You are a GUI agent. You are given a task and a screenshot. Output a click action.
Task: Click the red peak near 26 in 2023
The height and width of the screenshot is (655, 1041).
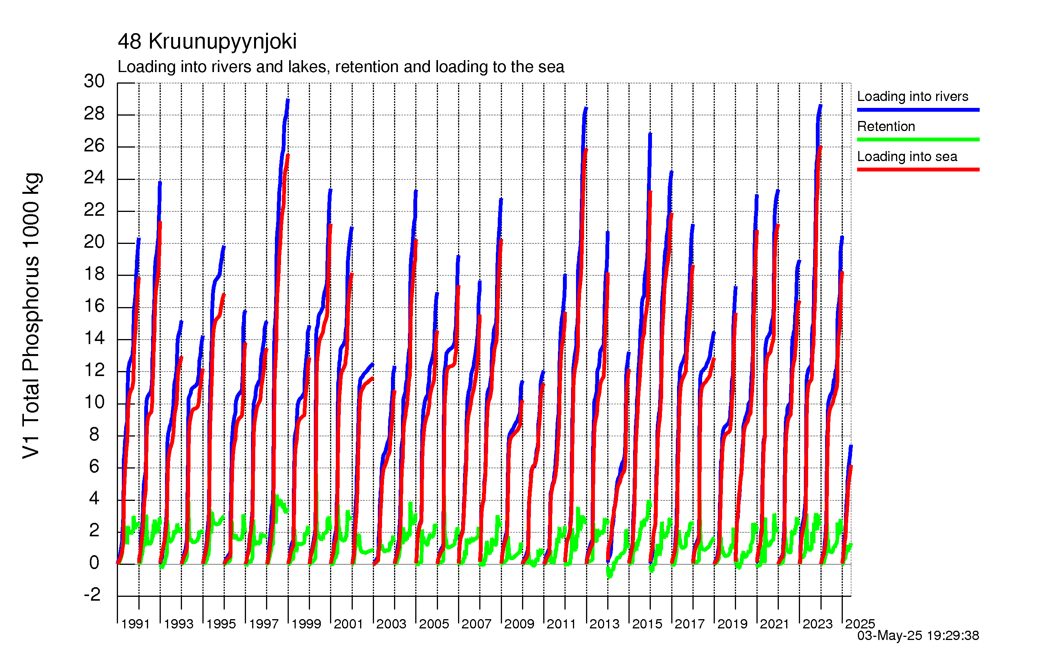820,148
